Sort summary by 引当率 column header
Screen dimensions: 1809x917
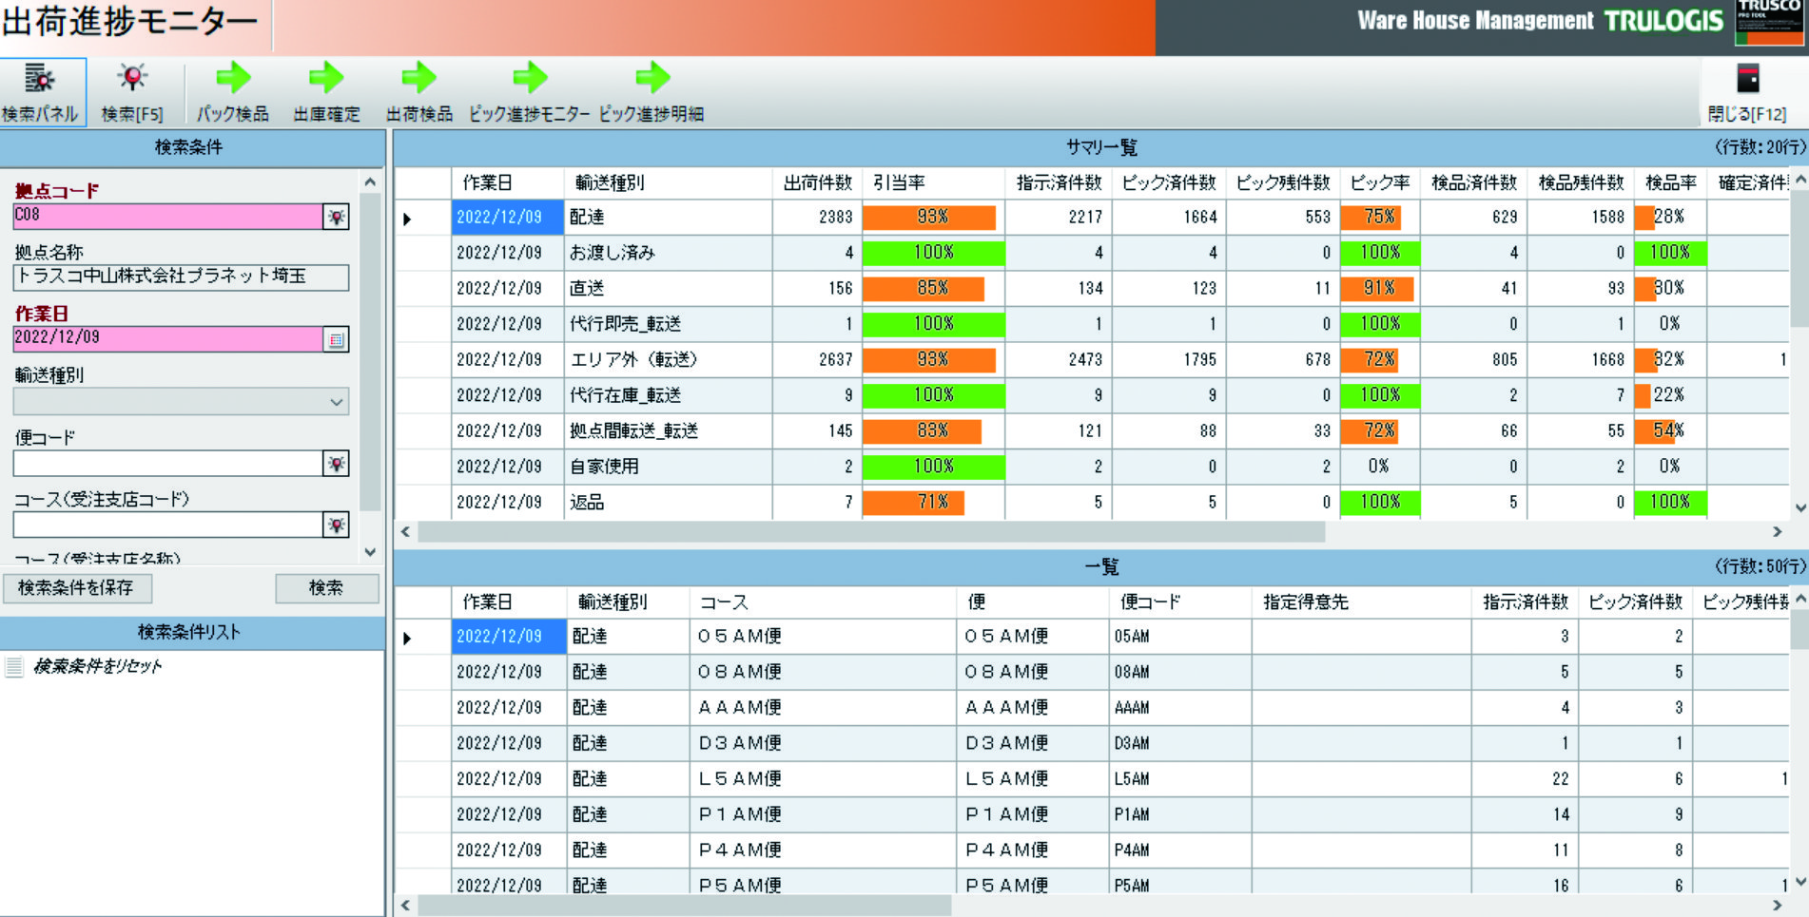pyautogui.click(x=899, y=182)
